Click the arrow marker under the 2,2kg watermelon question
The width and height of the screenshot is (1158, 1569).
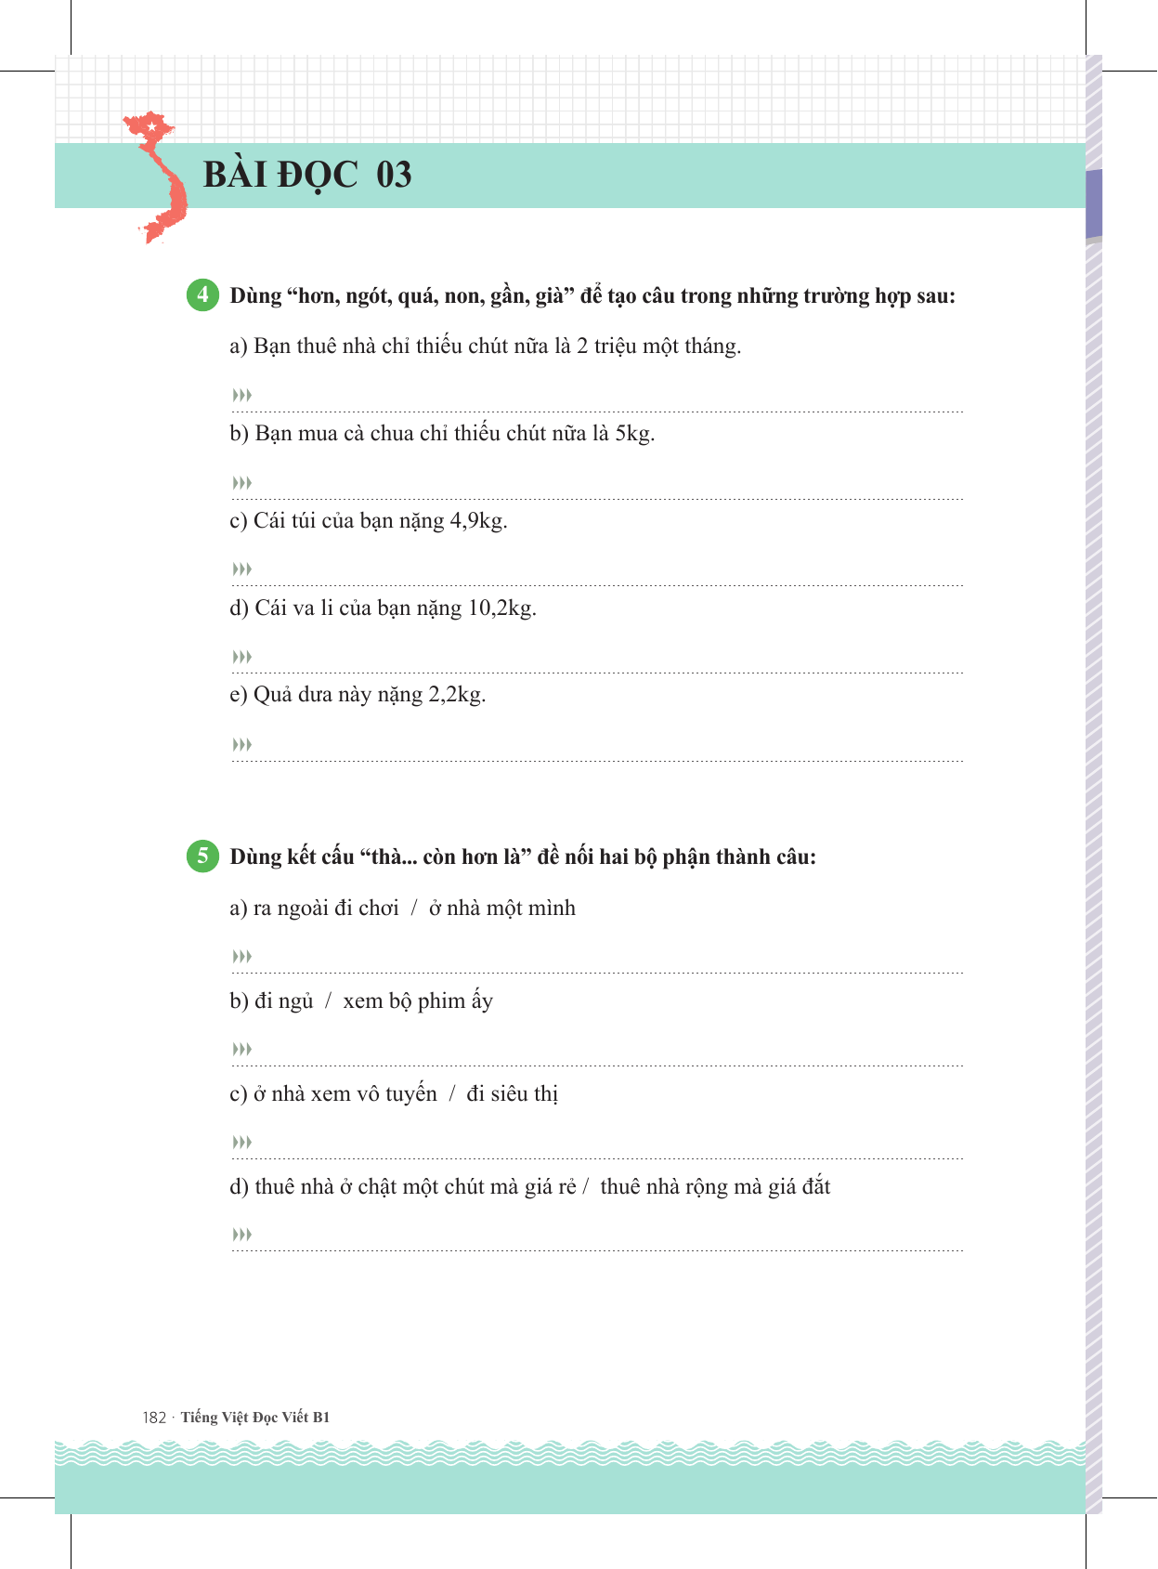pos(242,745)
